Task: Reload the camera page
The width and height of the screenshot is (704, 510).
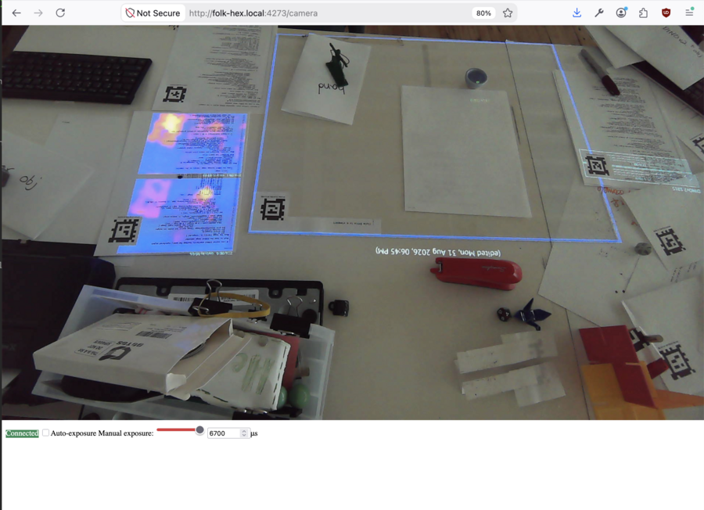Action: tap(60, 13)
